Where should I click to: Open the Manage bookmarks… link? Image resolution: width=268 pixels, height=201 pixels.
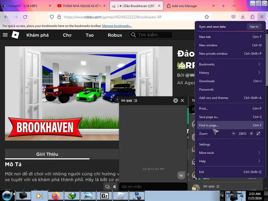pyautogui.click(x=117, y=26)
